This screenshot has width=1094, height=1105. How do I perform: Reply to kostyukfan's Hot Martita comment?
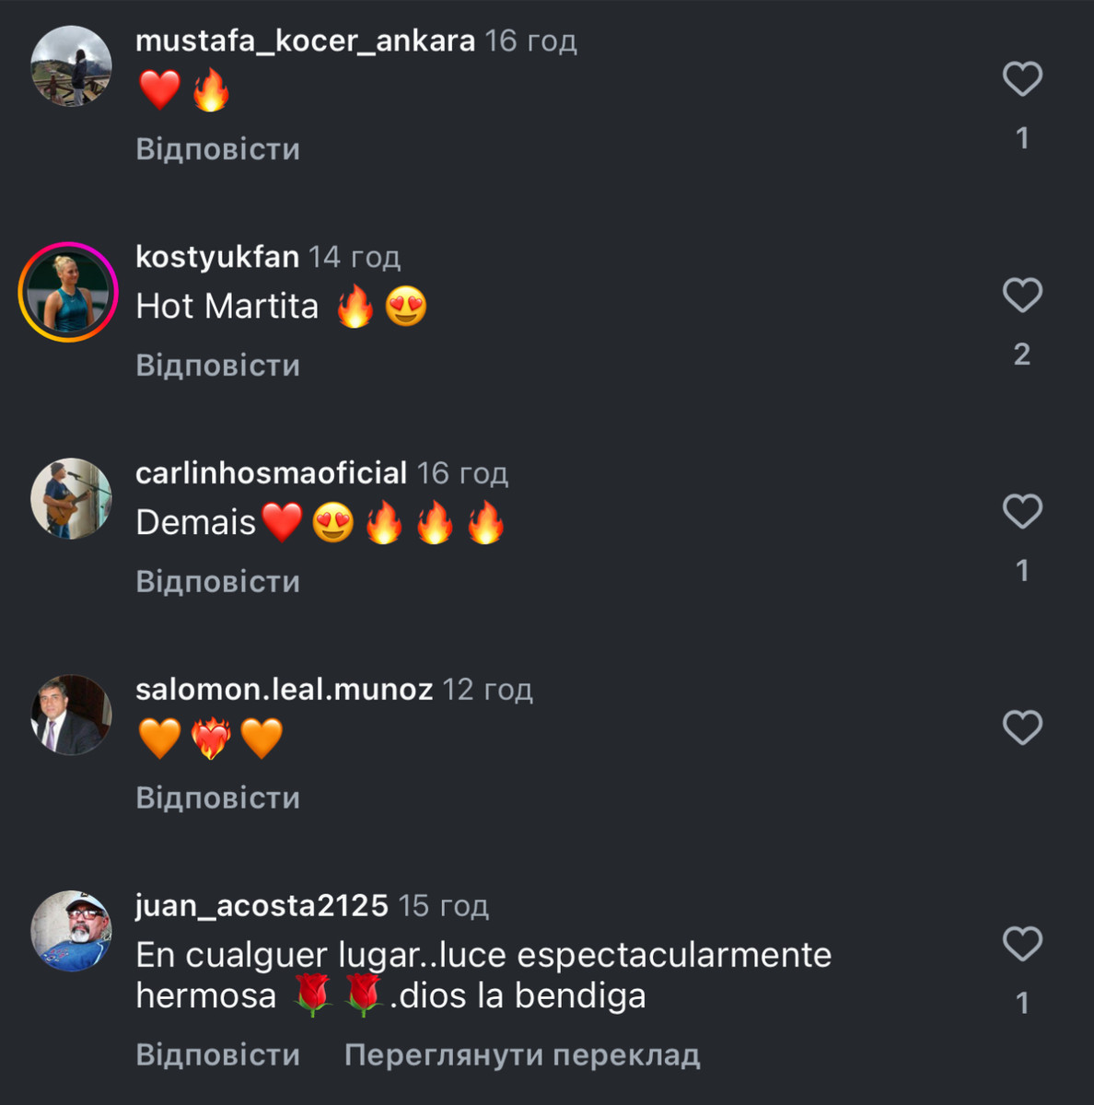click(x=217, y=366)
